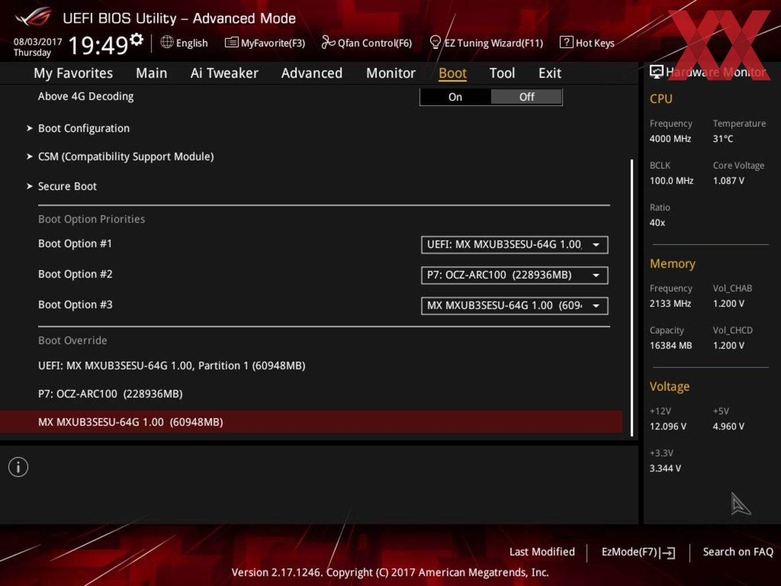Screen dimensions: 781x586
Task: Open the Exit tab
Action: [550, 73]
